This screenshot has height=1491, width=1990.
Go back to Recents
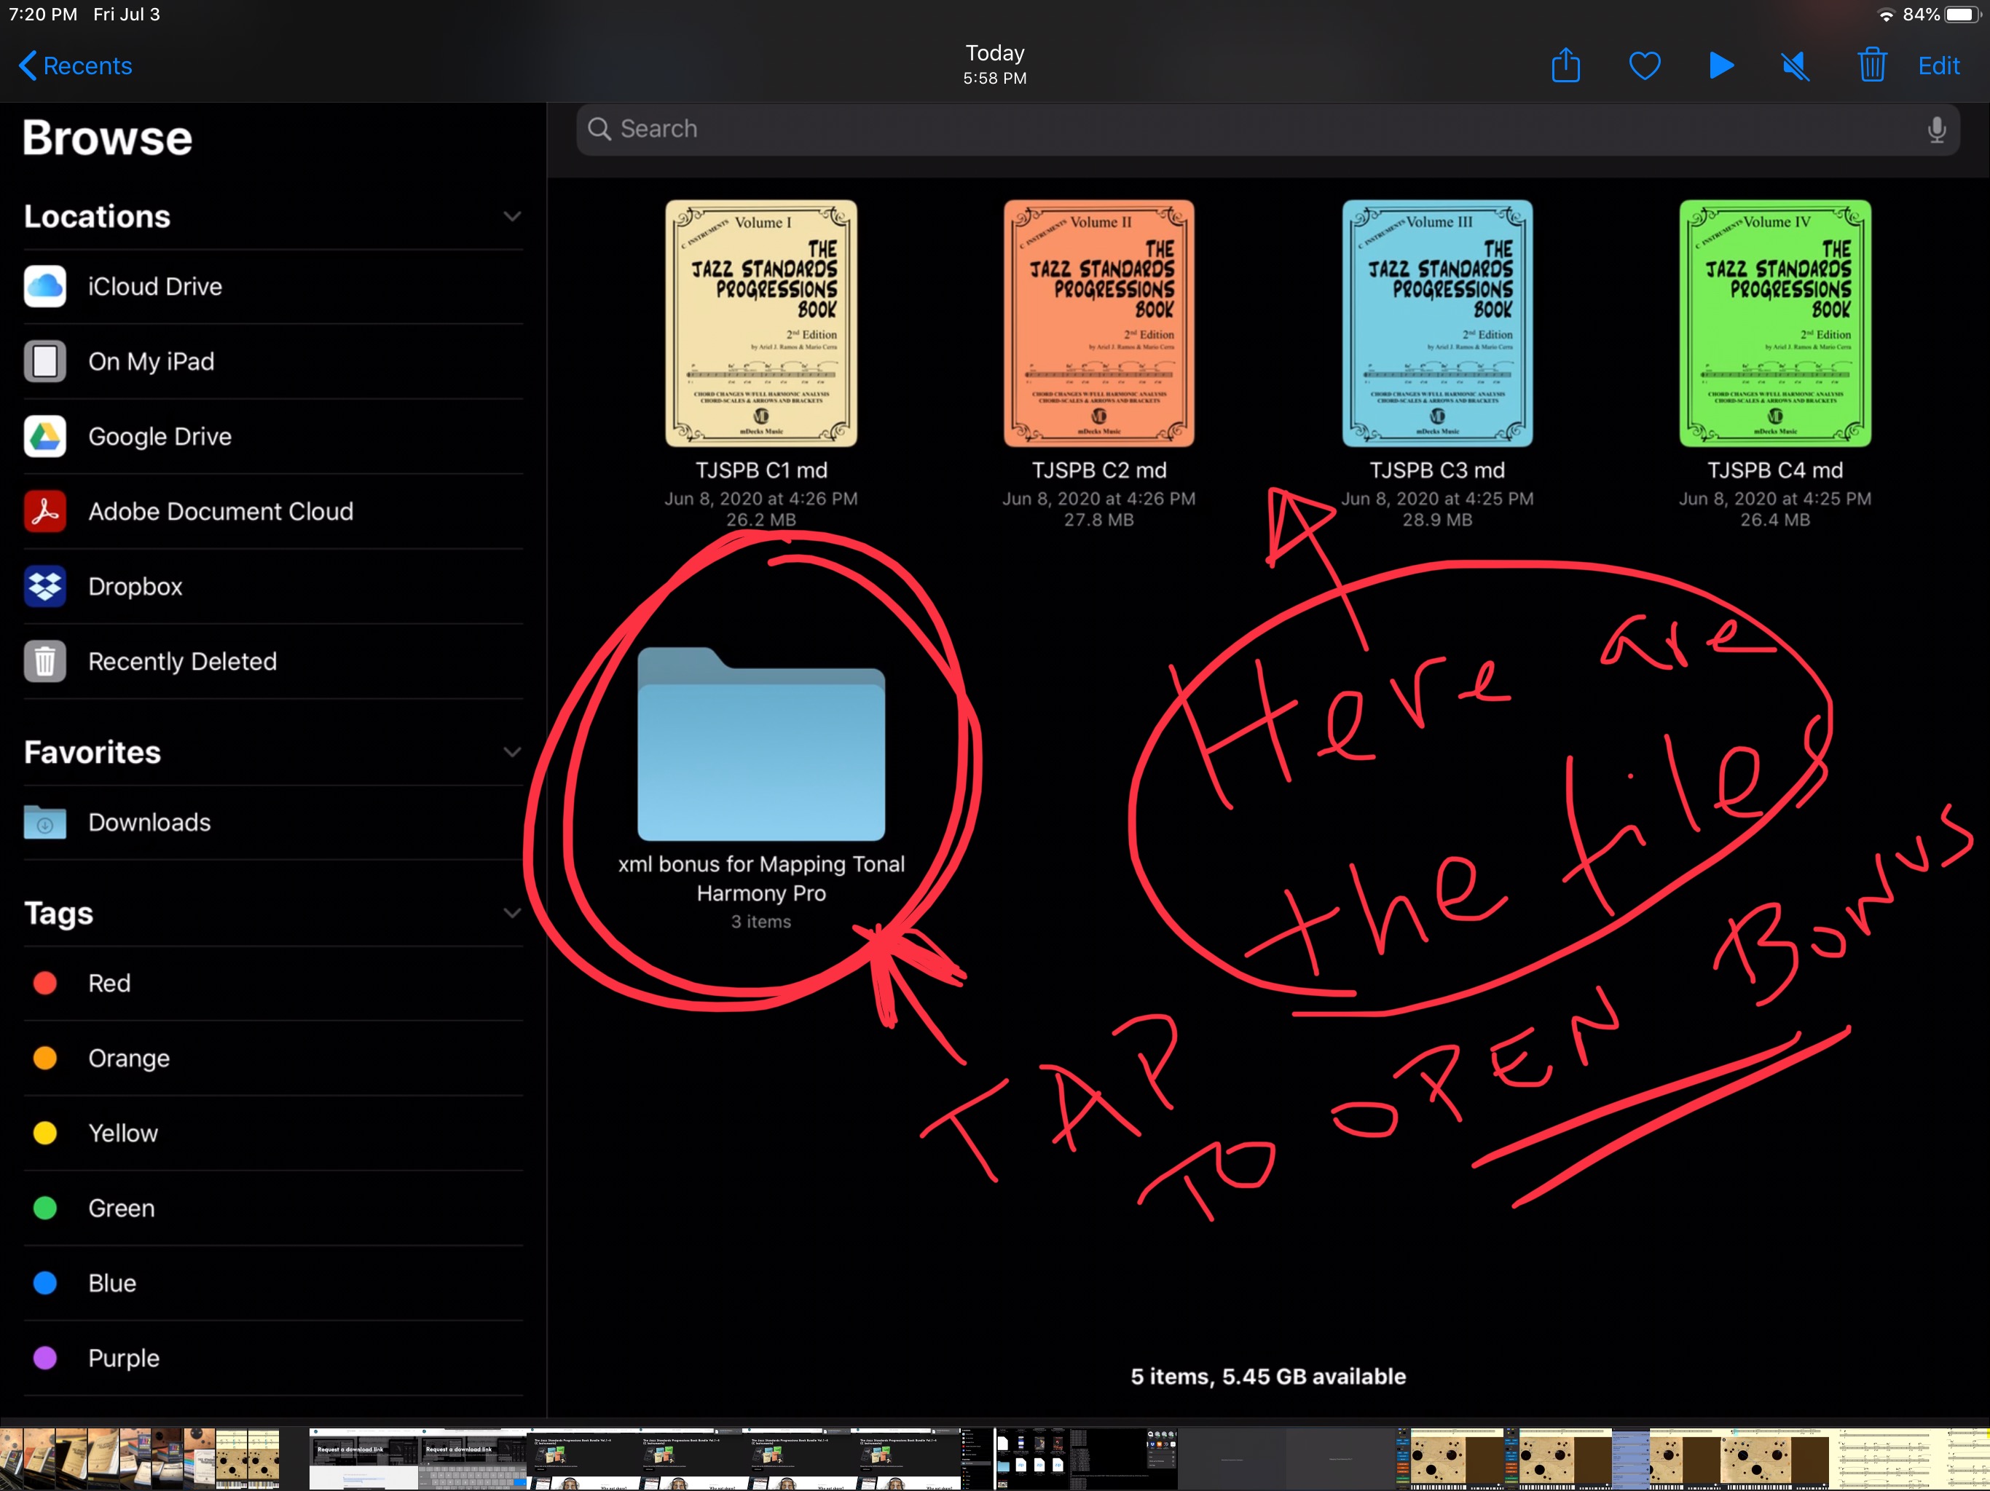tap(76, 66)
